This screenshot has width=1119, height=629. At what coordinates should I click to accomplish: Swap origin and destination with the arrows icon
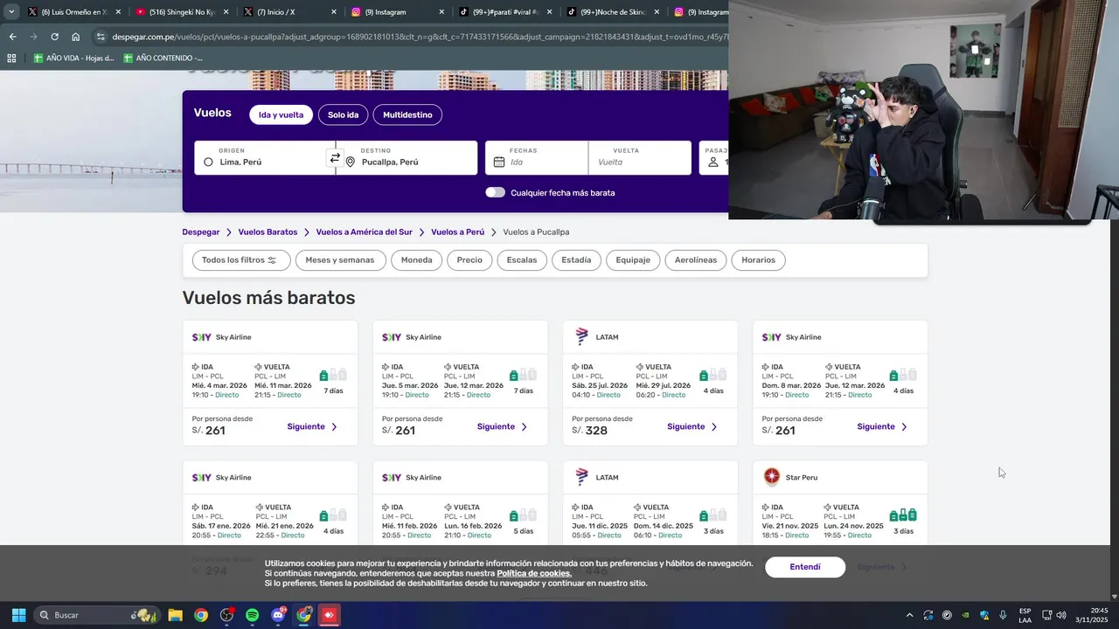(335, 158)
